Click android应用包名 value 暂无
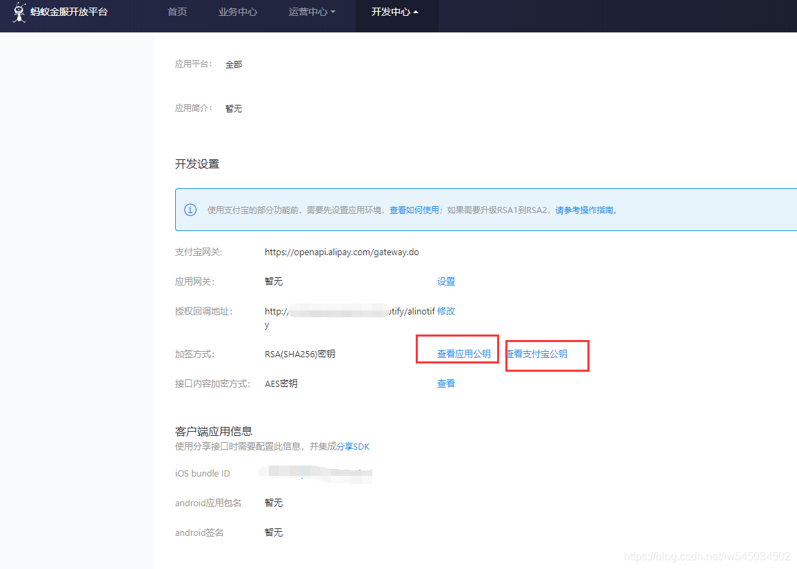The image size is (797, 569). pos(274,502)
